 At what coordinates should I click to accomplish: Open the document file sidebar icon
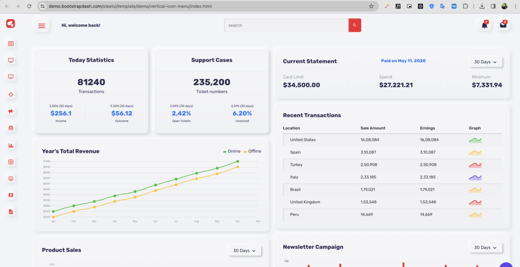pos(11,212)
